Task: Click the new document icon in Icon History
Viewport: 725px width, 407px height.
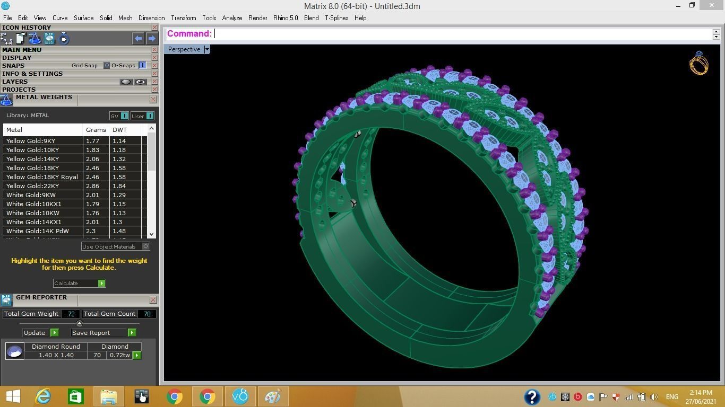Action: pos(21,39)
